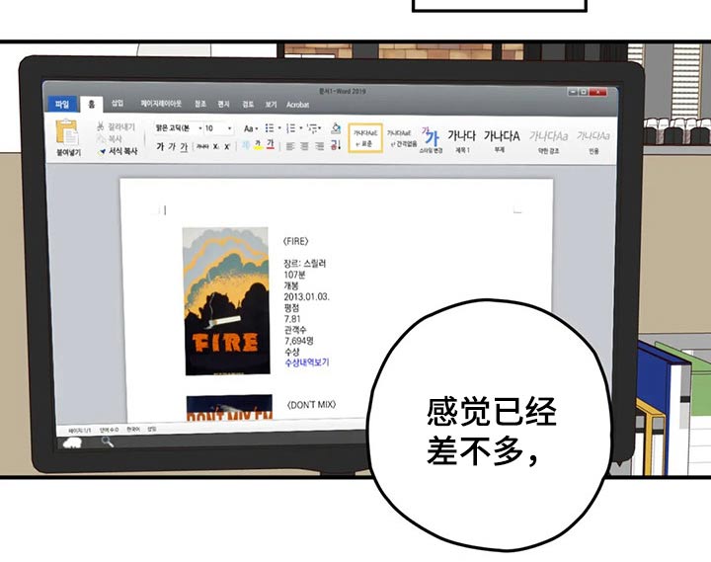Toggle bold formatting with 가 button

159,147
